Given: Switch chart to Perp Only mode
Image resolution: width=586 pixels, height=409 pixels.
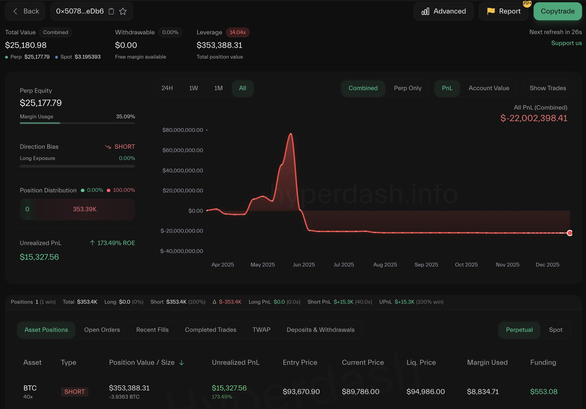Looking at the screenshot, I should coord(408,88).
